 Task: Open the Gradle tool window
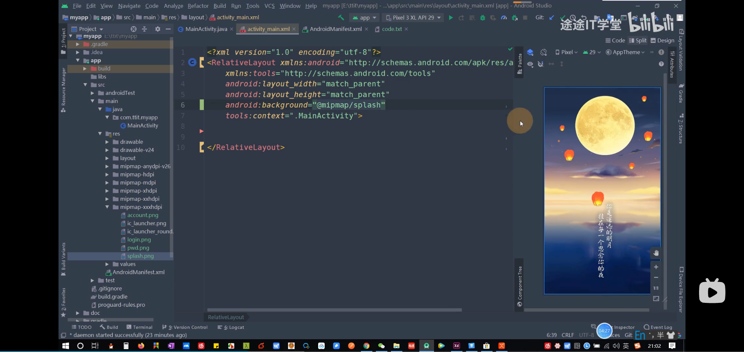[x=681, y=93]
